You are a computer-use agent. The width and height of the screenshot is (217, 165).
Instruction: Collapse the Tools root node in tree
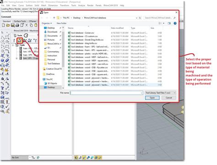click(13, 45)
